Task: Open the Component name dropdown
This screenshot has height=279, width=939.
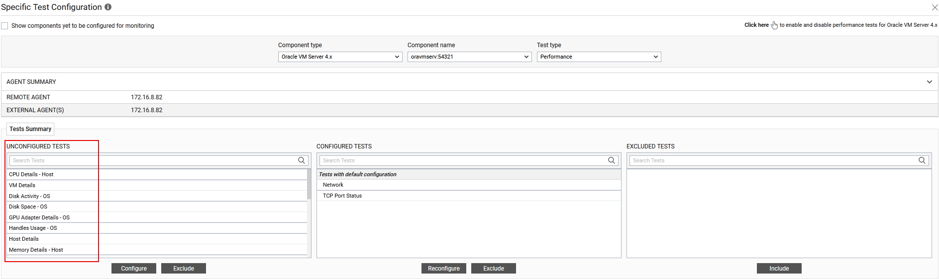Action: click(469, 57)
